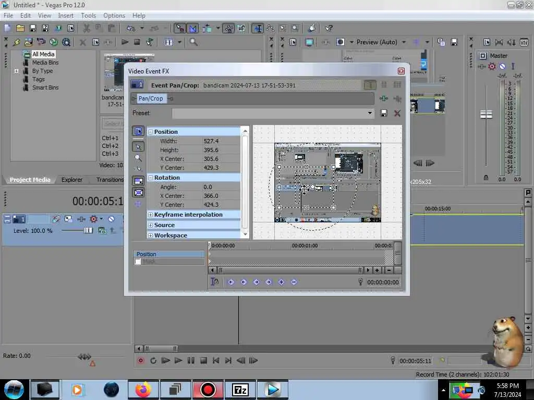534x400 pixels.
Task: Open the Edit menu
Action: [25, 16]
